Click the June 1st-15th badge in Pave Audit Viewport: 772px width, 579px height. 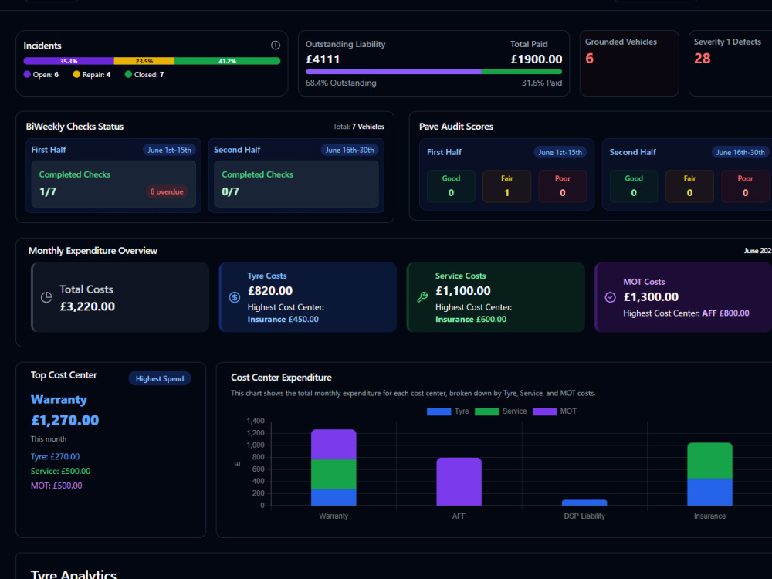[560, 153]
